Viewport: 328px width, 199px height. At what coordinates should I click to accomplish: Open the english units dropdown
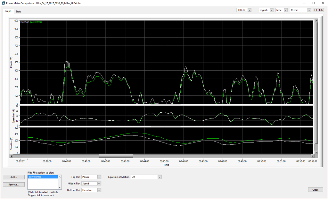click(266, 10)
